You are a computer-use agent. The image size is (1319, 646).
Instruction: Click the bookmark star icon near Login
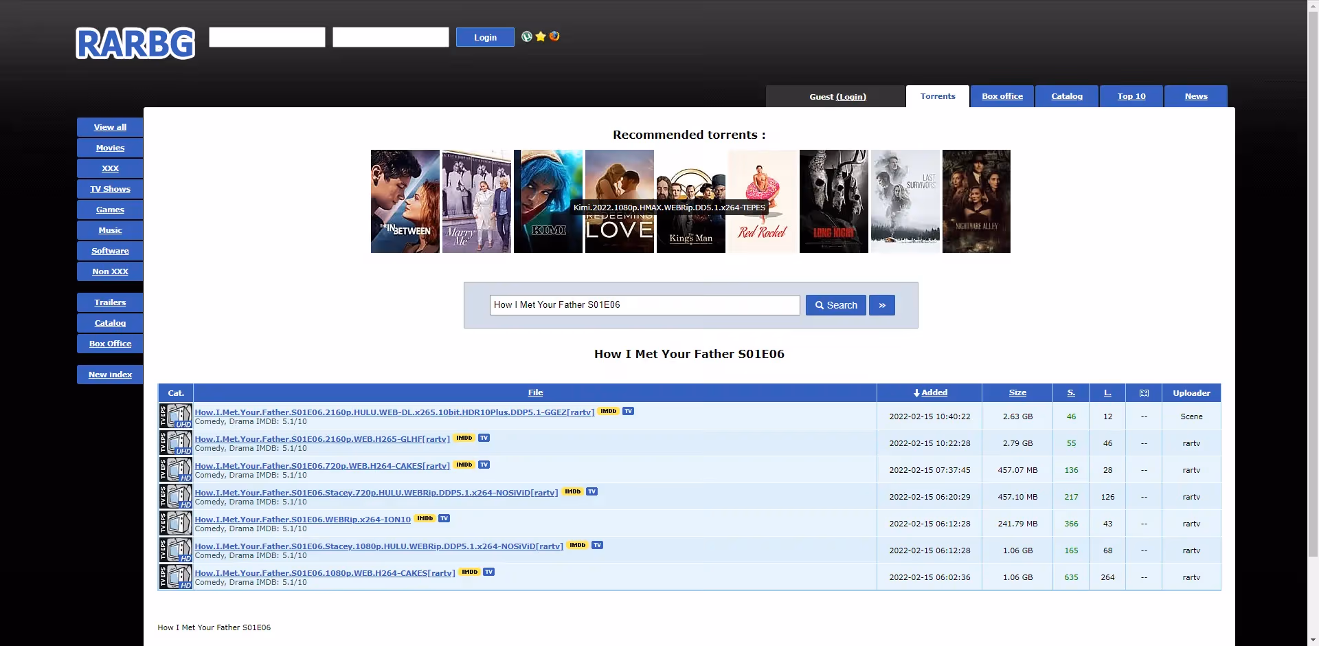click(541, 36)
